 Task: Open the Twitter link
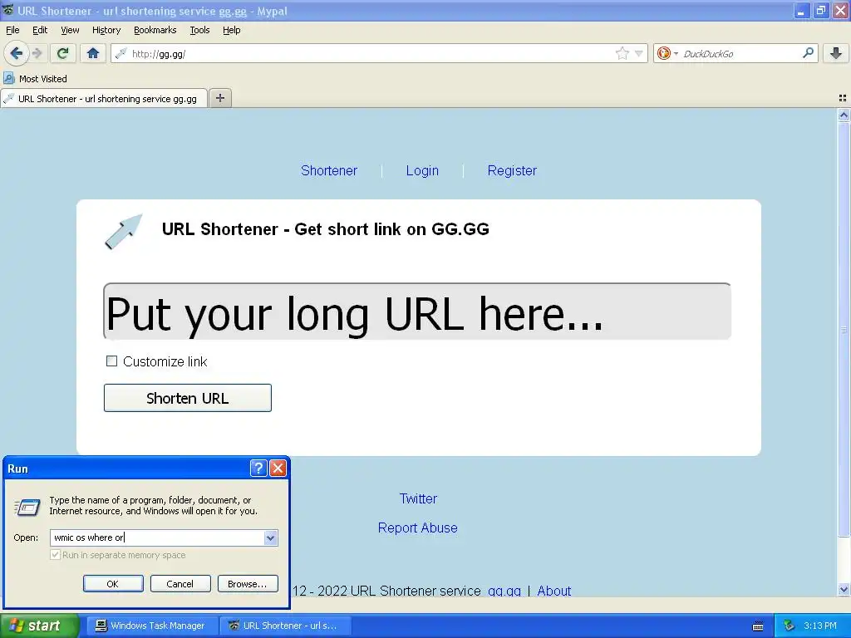[418, 498]
